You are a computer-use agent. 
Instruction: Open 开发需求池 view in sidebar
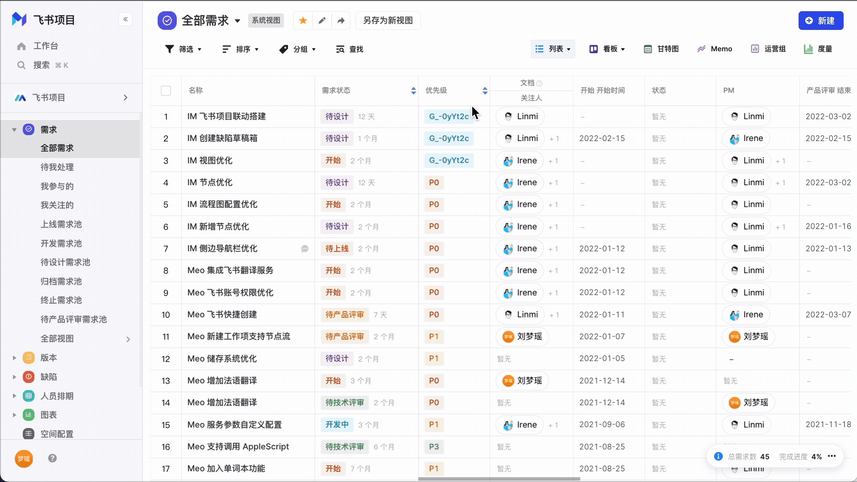61,244
